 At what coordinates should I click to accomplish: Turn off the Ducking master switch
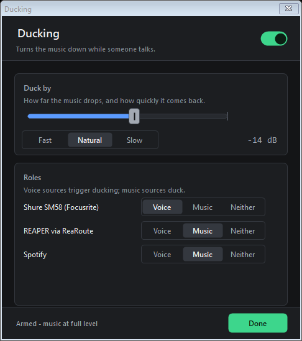pos(274,39)
